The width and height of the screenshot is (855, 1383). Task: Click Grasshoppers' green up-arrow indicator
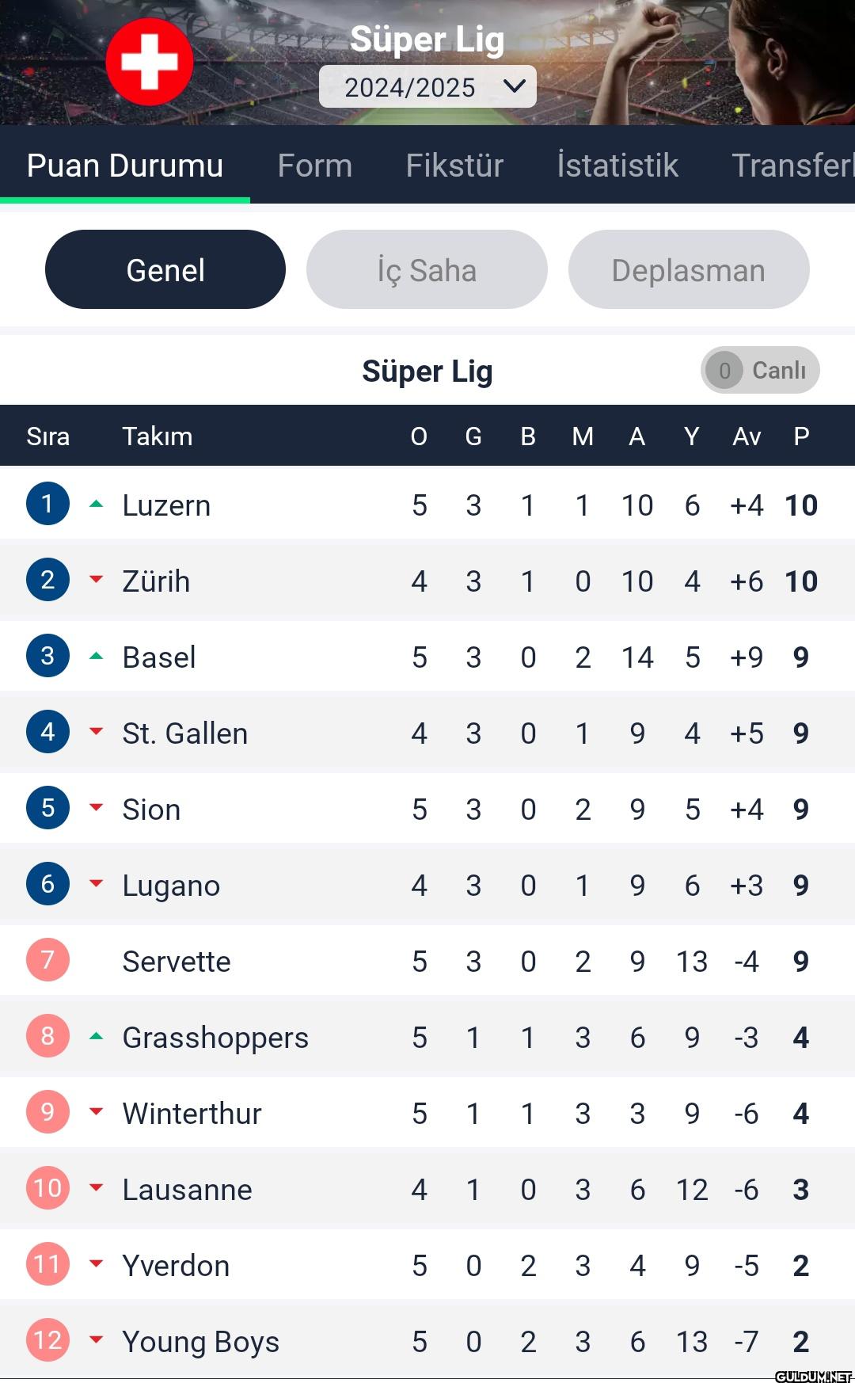tap(97, 1036)
